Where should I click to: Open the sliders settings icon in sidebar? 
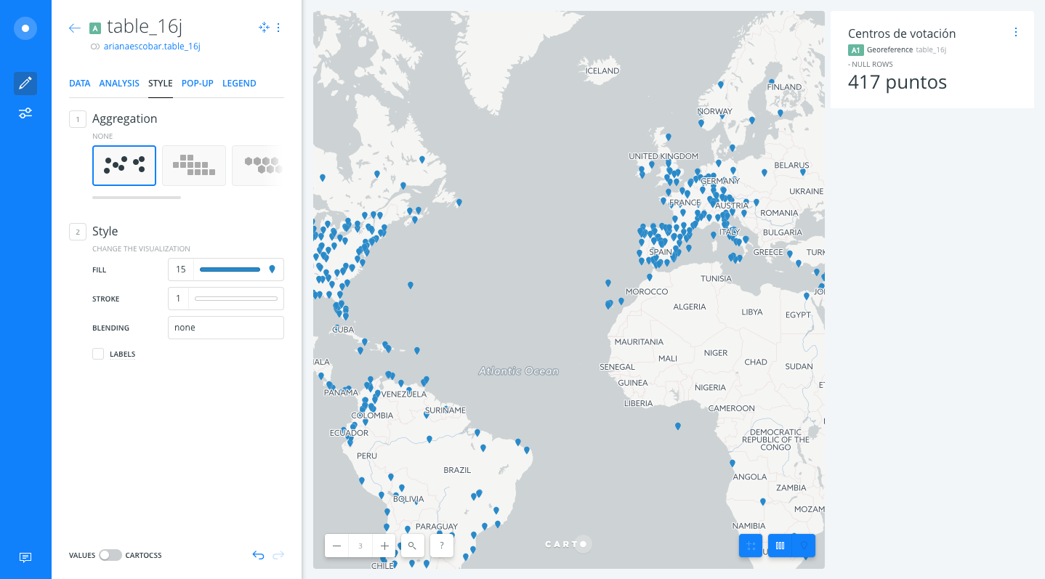click(x=25, y=113)
